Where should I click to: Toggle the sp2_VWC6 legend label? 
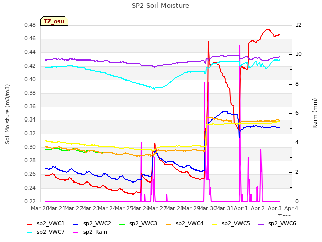[282, 224]
